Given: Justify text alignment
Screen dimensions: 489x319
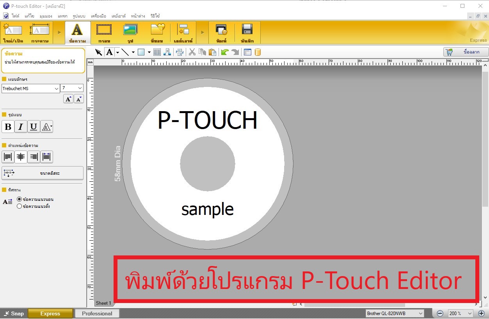Looking at the screenshot, I should tap(46, 157).
